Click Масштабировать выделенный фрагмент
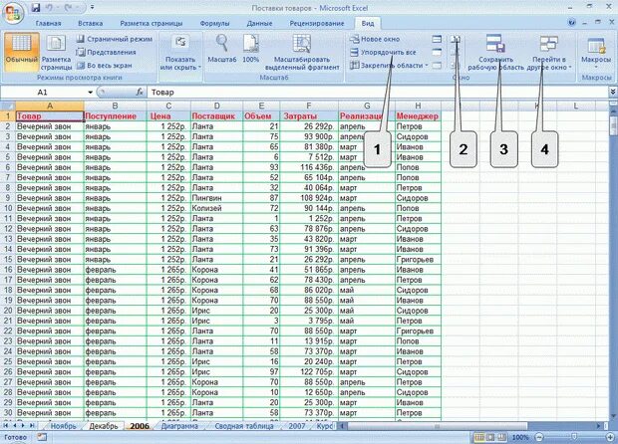Image resolution: width=618 pixels, height=444 pixels. point(302,53)
